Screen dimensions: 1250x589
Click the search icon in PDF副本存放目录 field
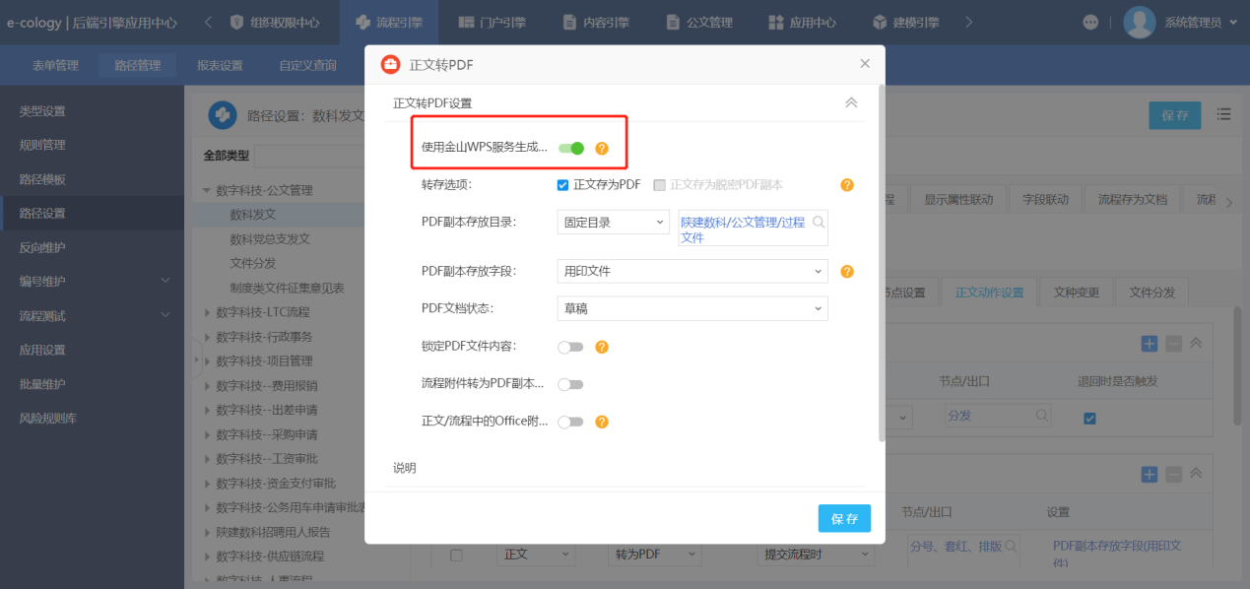(818, 222)
